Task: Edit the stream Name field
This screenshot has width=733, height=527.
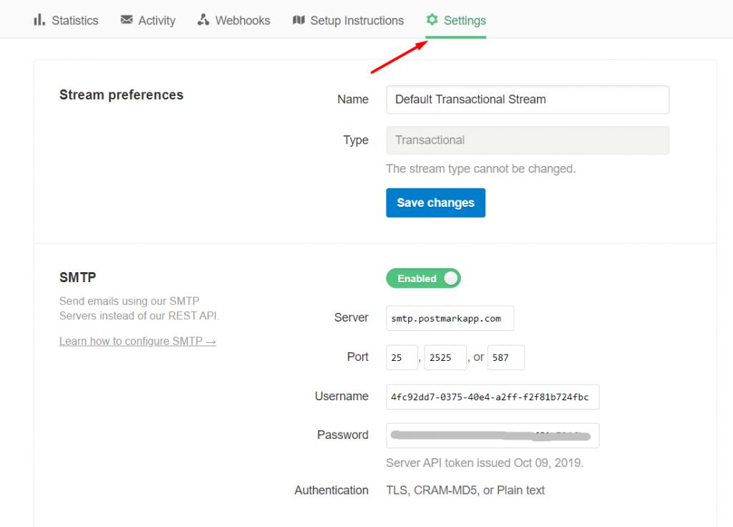Action: click(528, 100)
